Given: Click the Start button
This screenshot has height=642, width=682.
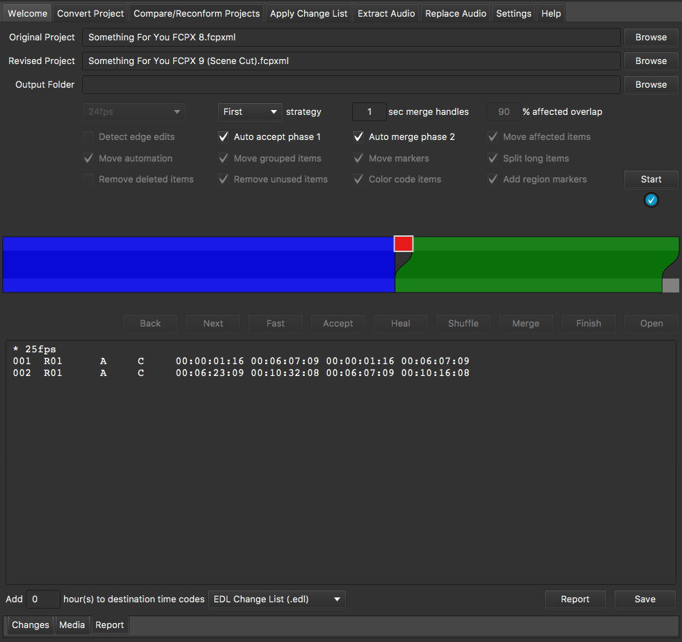Looking at the screenshot, I should click(651, 180).
